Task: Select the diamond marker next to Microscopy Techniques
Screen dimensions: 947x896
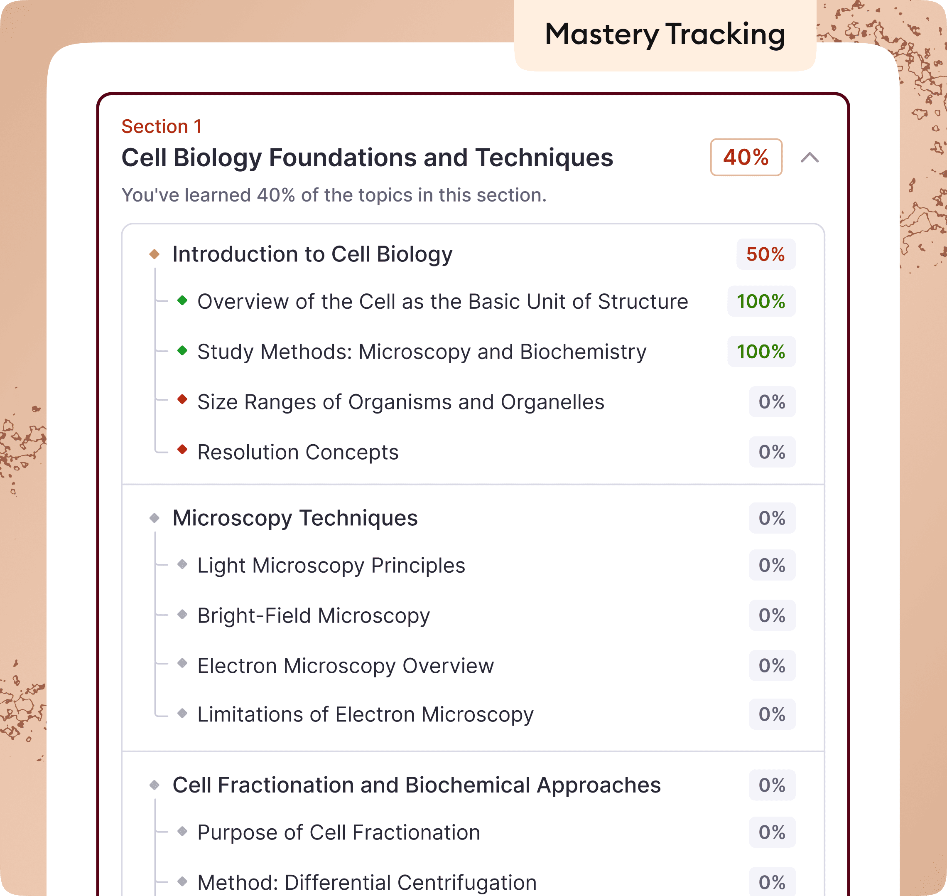Action: [156, 518]
